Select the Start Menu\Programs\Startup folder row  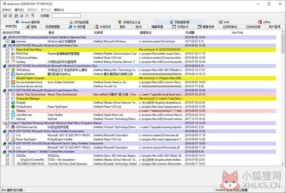coord(139,123)
